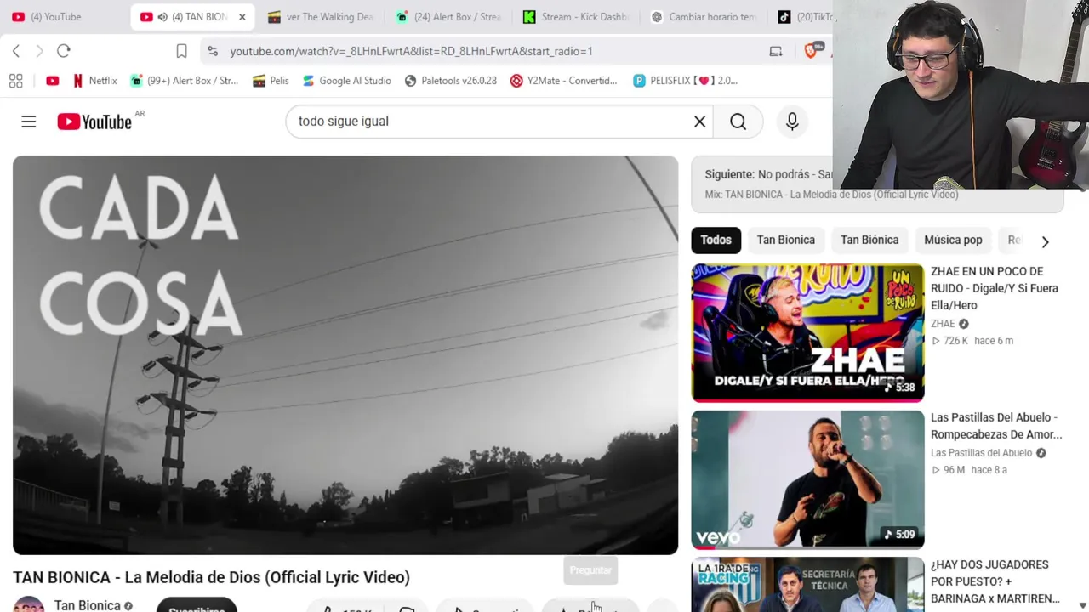Click the address bar URL

click(411, 51)
